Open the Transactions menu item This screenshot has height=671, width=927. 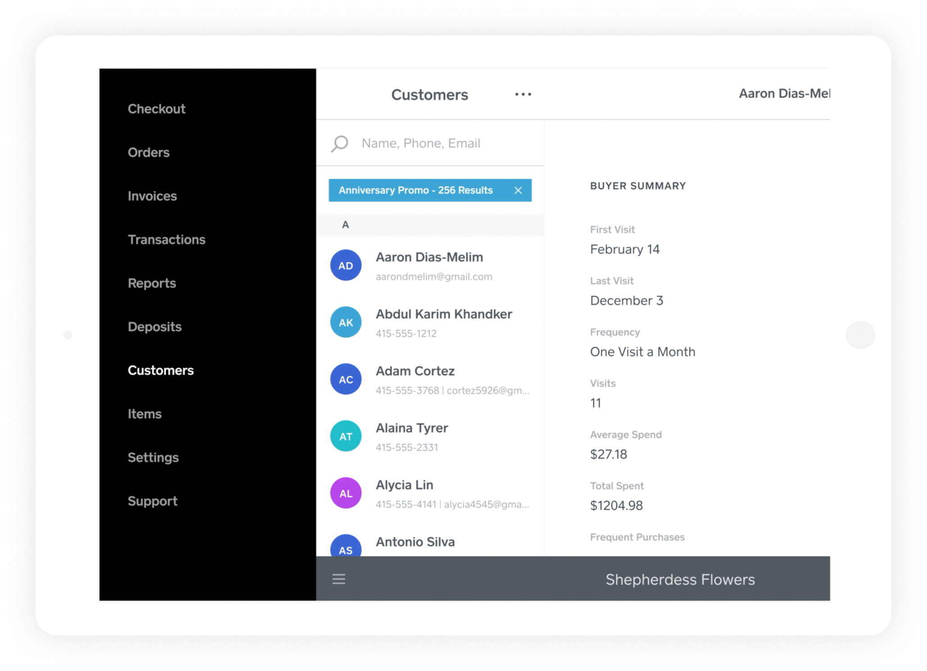tap(167, 239)
